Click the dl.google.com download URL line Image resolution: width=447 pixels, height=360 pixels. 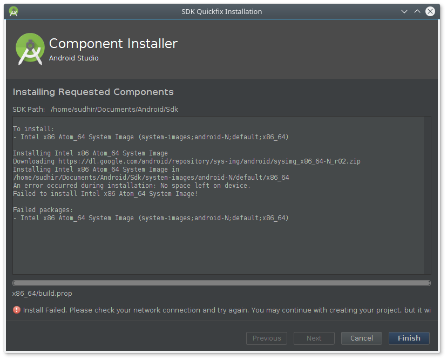(186, 161)
